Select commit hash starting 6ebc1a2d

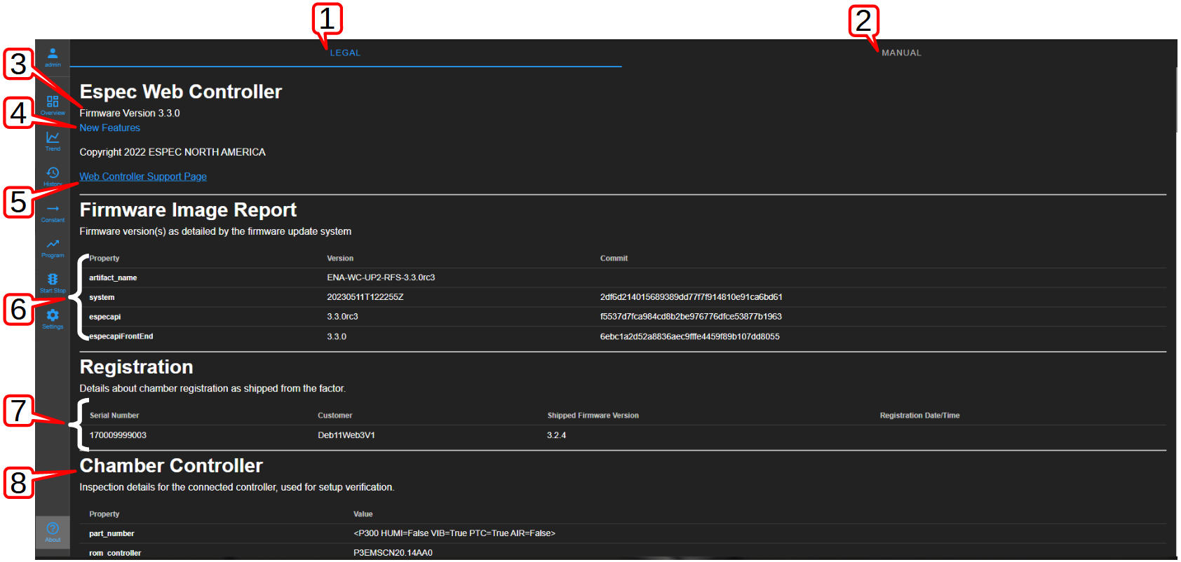689,336
